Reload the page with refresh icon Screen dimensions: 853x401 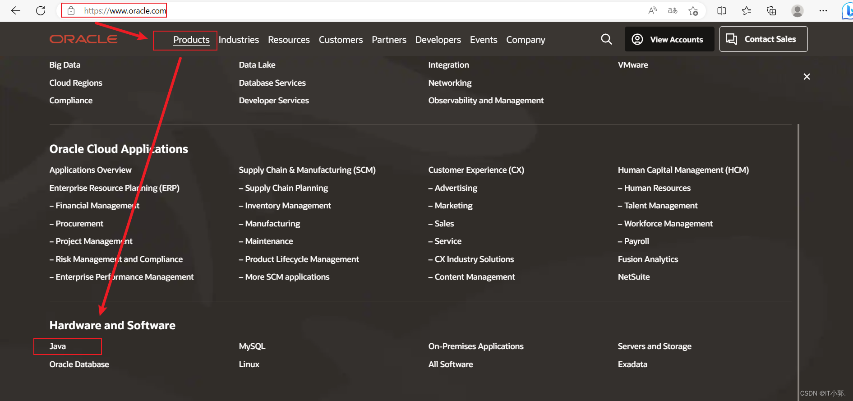point(41,10)
